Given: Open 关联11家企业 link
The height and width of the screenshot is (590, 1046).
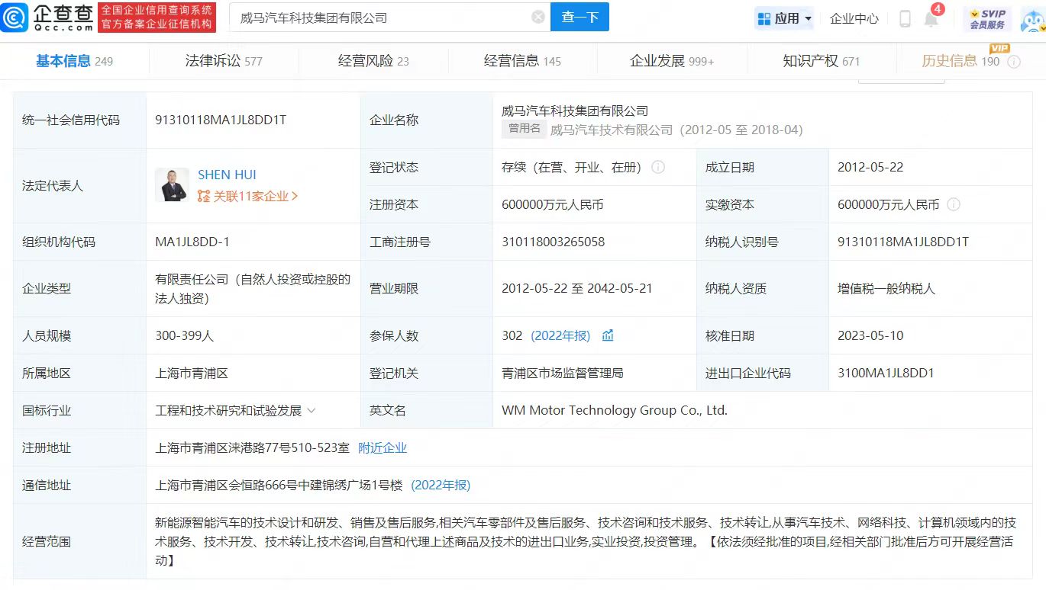Looking at the screenshot, I should coord(247,197).
